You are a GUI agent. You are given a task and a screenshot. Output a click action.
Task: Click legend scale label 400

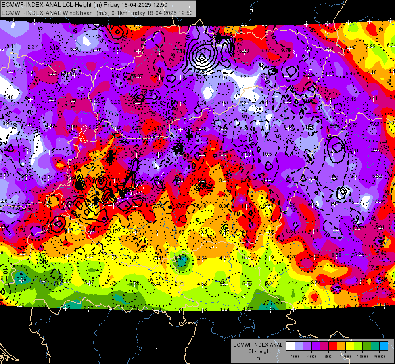(x=311, y=356)
